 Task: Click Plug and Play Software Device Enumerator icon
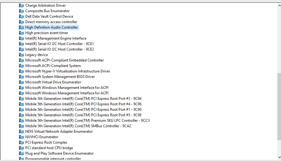[21, 154]
